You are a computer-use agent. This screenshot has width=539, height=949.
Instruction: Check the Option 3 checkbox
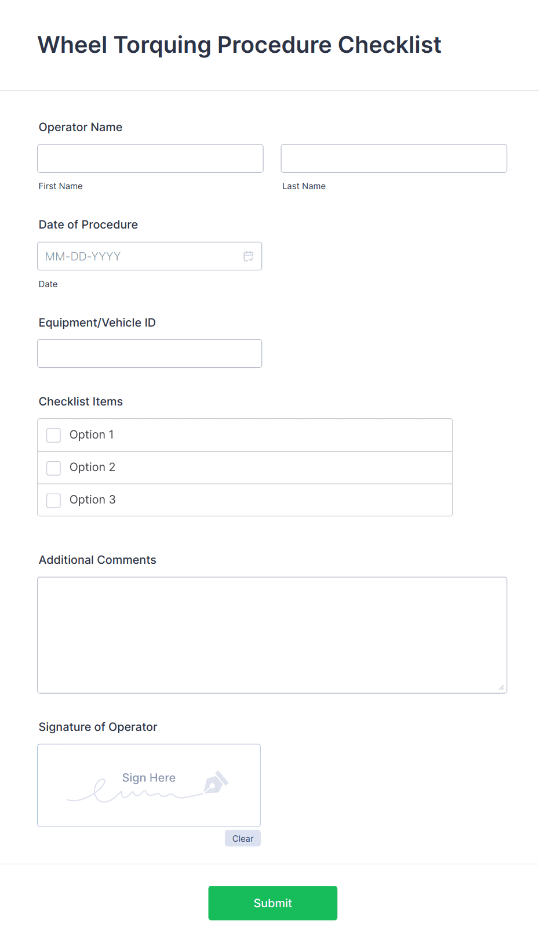[53, 500]
